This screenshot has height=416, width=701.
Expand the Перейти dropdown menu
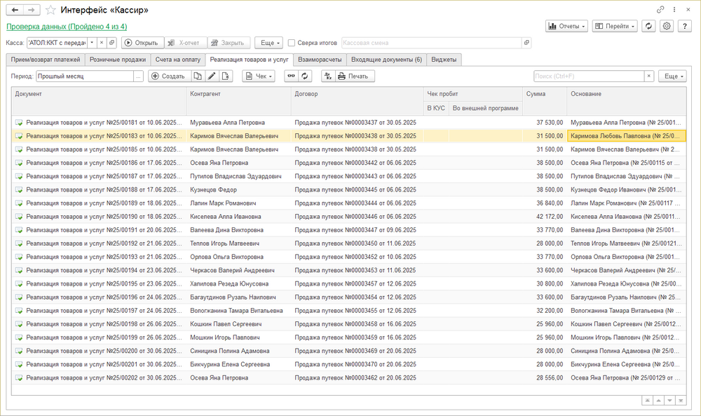pos(614,26)
